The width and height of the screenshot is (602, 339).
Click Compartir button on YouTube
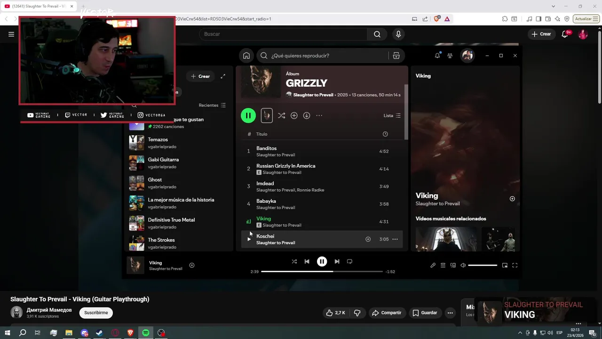coord(387,313)
